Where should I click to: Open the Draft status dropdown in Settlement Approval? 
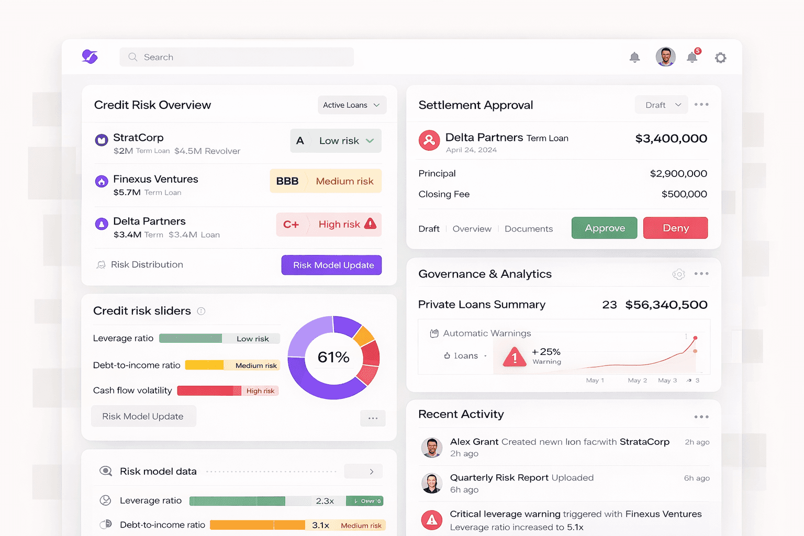(x=661, y=105)
